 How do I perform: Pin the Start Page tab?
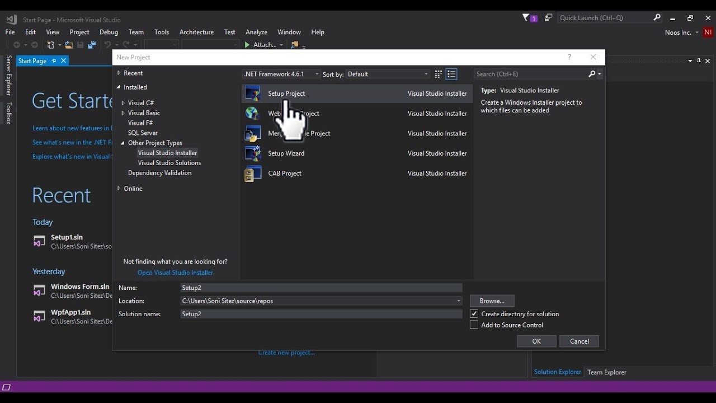point(54,60)
